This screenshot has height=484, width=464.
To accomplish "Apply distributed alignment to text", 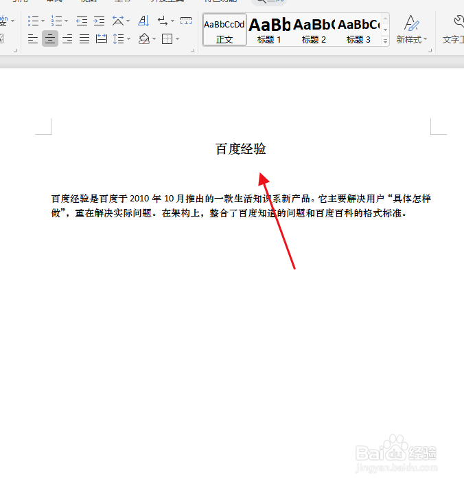I will (x=102, y=39).
